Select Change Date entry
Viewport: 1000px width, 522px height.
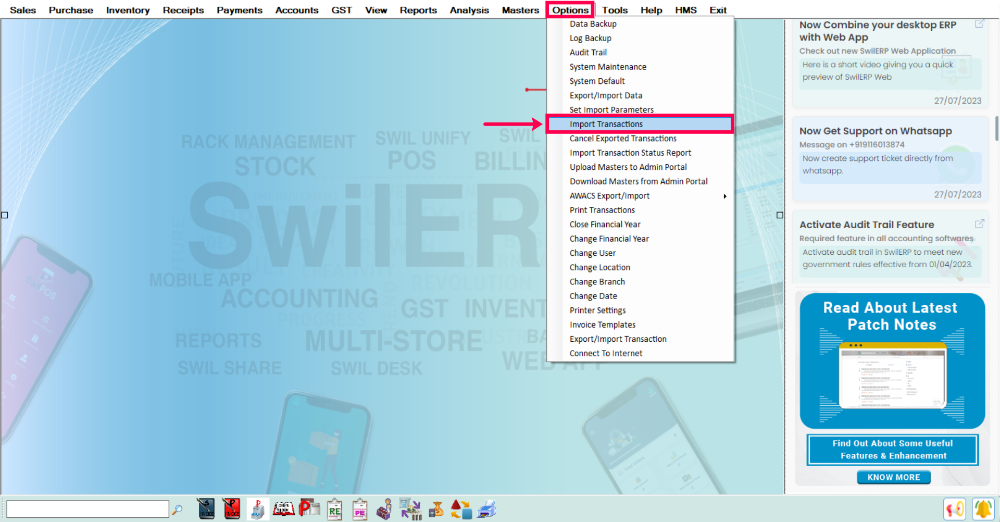click(640, 296)
